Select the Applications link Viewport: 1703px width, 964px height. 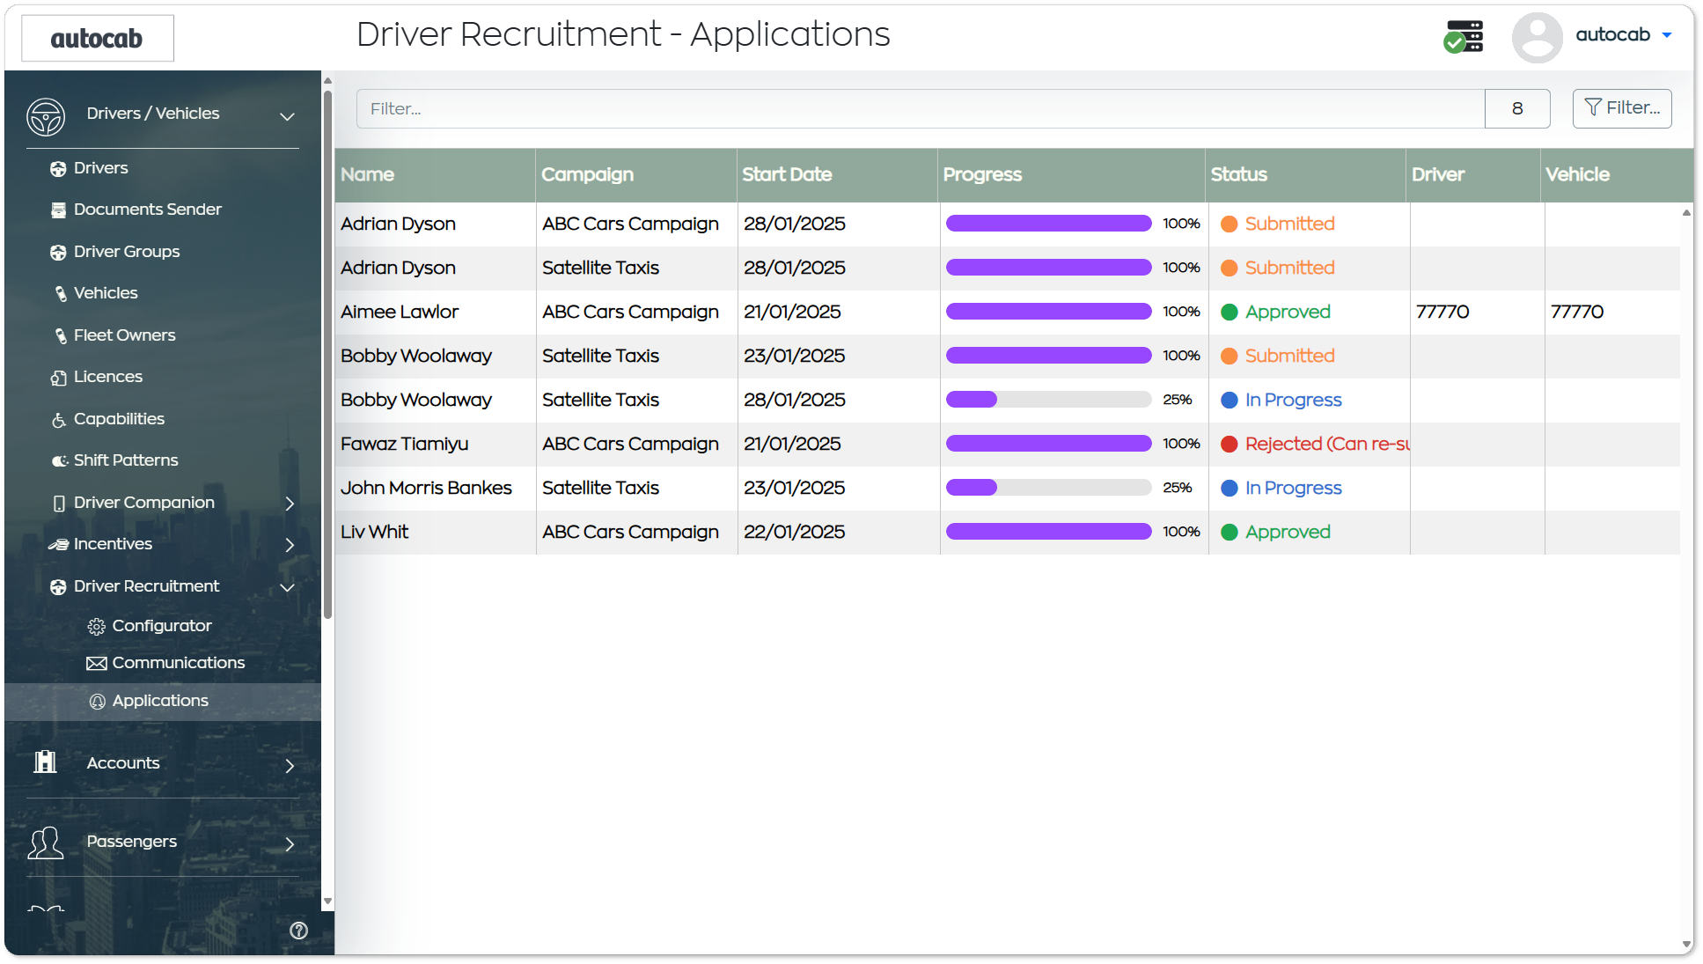point(160,701)
